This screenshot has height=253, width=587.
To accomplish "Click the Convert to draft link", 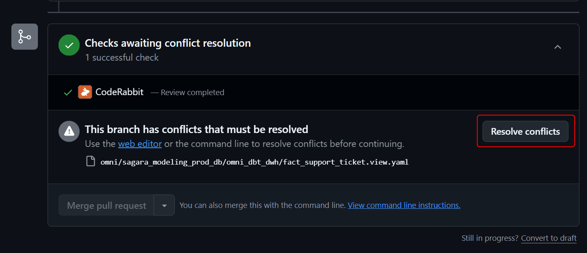I will 549,238.
